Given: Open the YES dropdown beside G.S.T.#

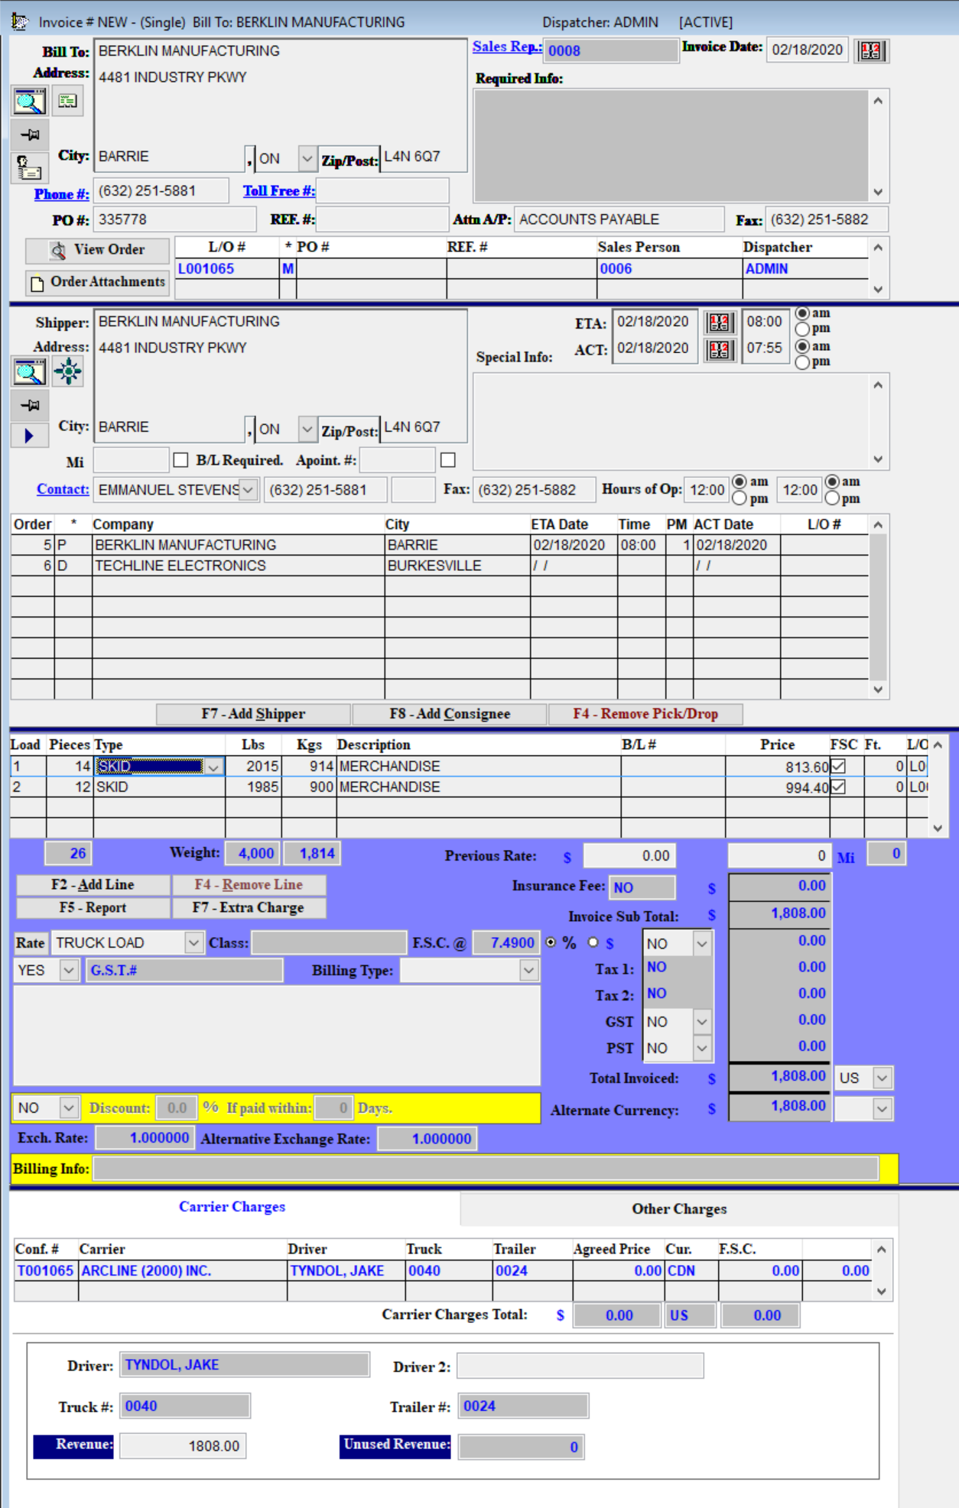Looking at the screenshot, I should coord(68,971).
